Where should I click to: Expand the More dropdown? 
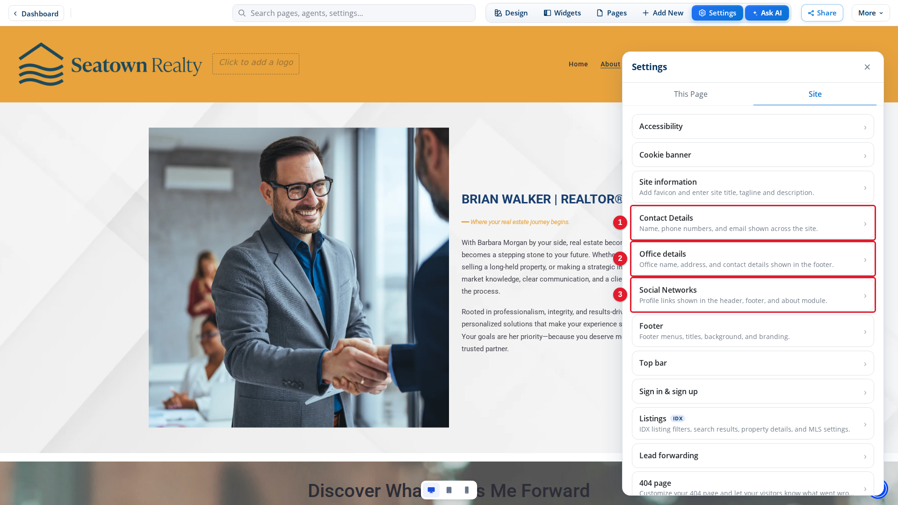(x=870, y=13)
